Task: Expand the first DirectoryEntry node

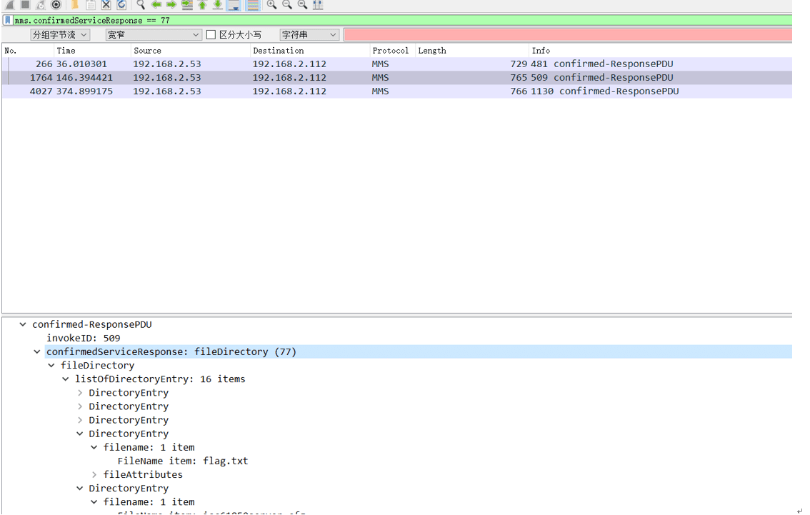Action: click(x=80, y=393)
